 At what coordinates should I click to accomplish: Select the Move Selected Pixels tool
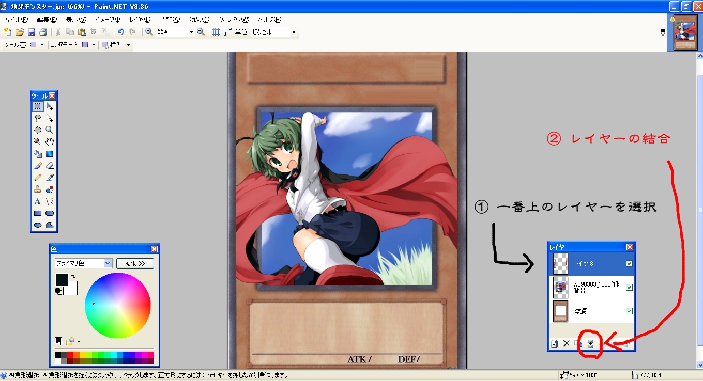(x=50, y=106)
